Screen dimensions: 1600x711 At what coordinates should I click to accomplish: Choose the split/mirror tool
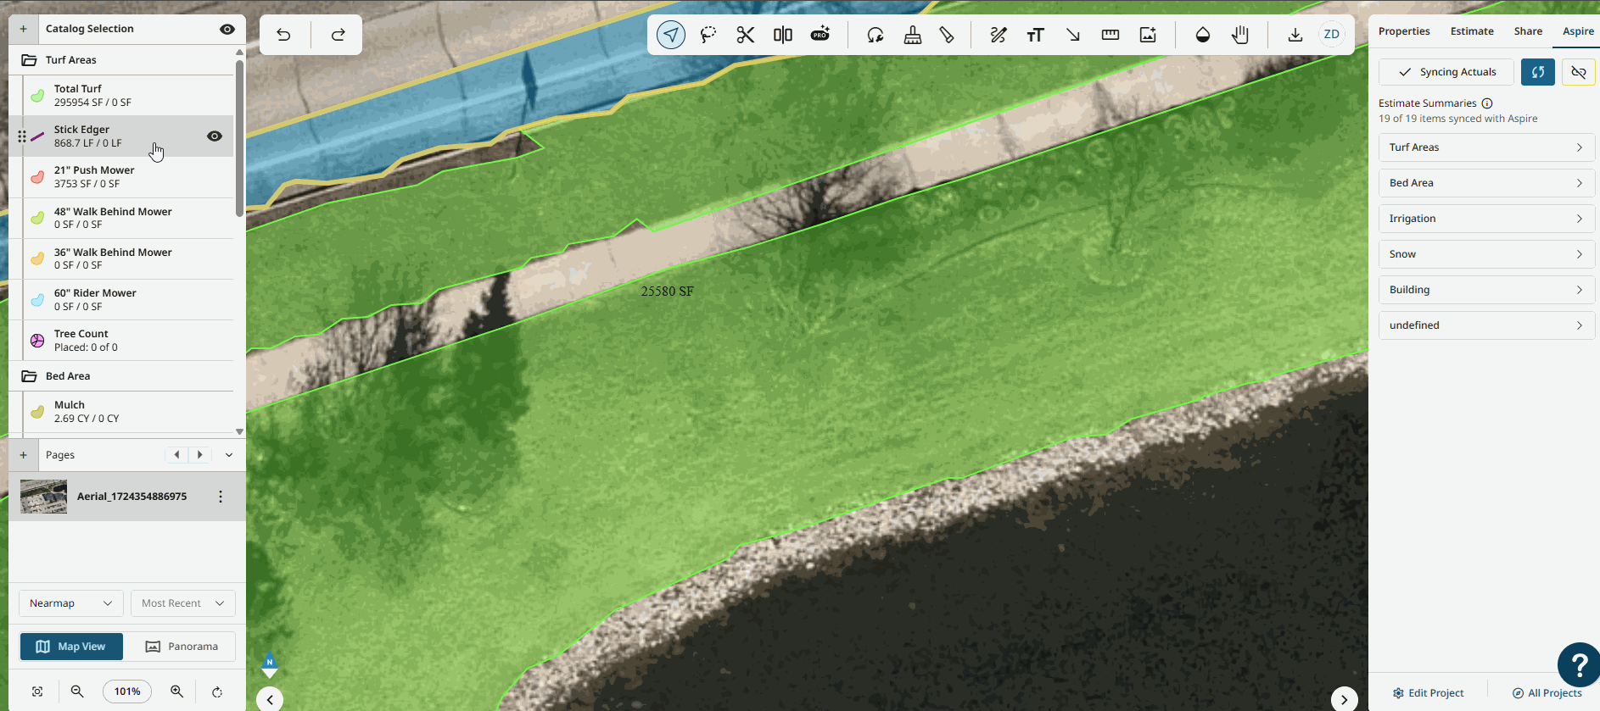(783, 35)
